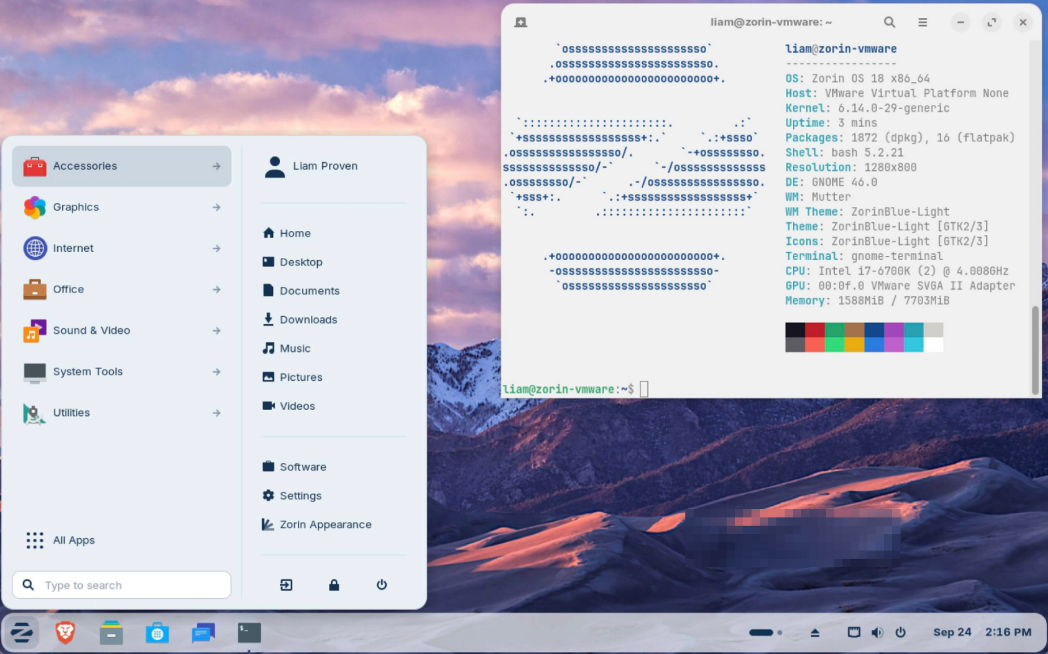1048x654 pixels.
Task: Open terminal search with magnifier icon
Action: click(x=889, y=22)
